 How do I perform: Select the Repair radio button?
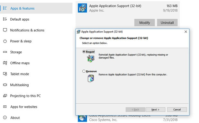84,52
